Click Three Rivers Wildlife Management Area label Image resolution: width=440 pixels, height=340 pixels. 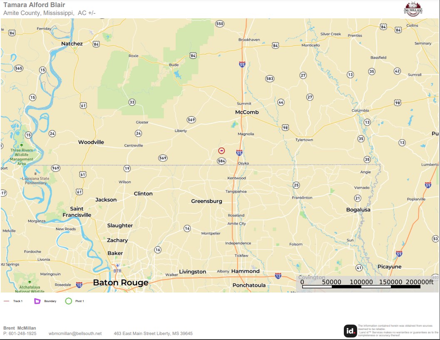[22, 155]
